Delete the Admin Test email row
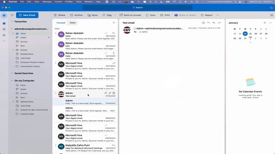275x154 pixels. pyautogui.click(x=114, y=93)
